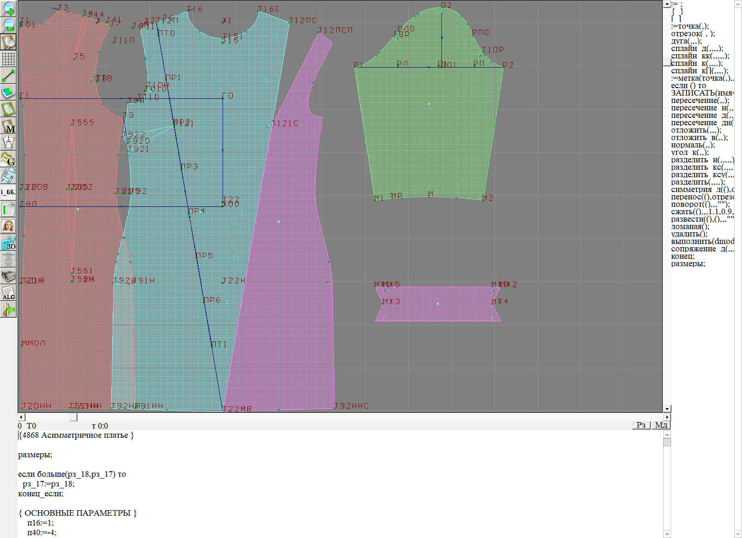Open the stacked books library icon
742x538 pixels.
pos(8,276)
